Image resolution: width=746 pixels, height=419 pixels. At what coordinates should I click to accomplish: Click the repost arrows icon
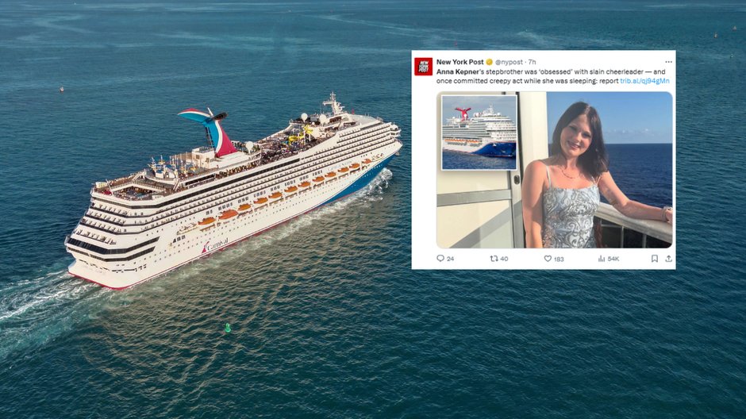click(x=494, y=259)
